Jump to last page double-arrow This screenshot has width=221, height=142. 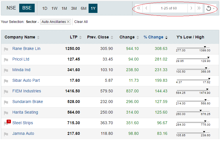199,8
